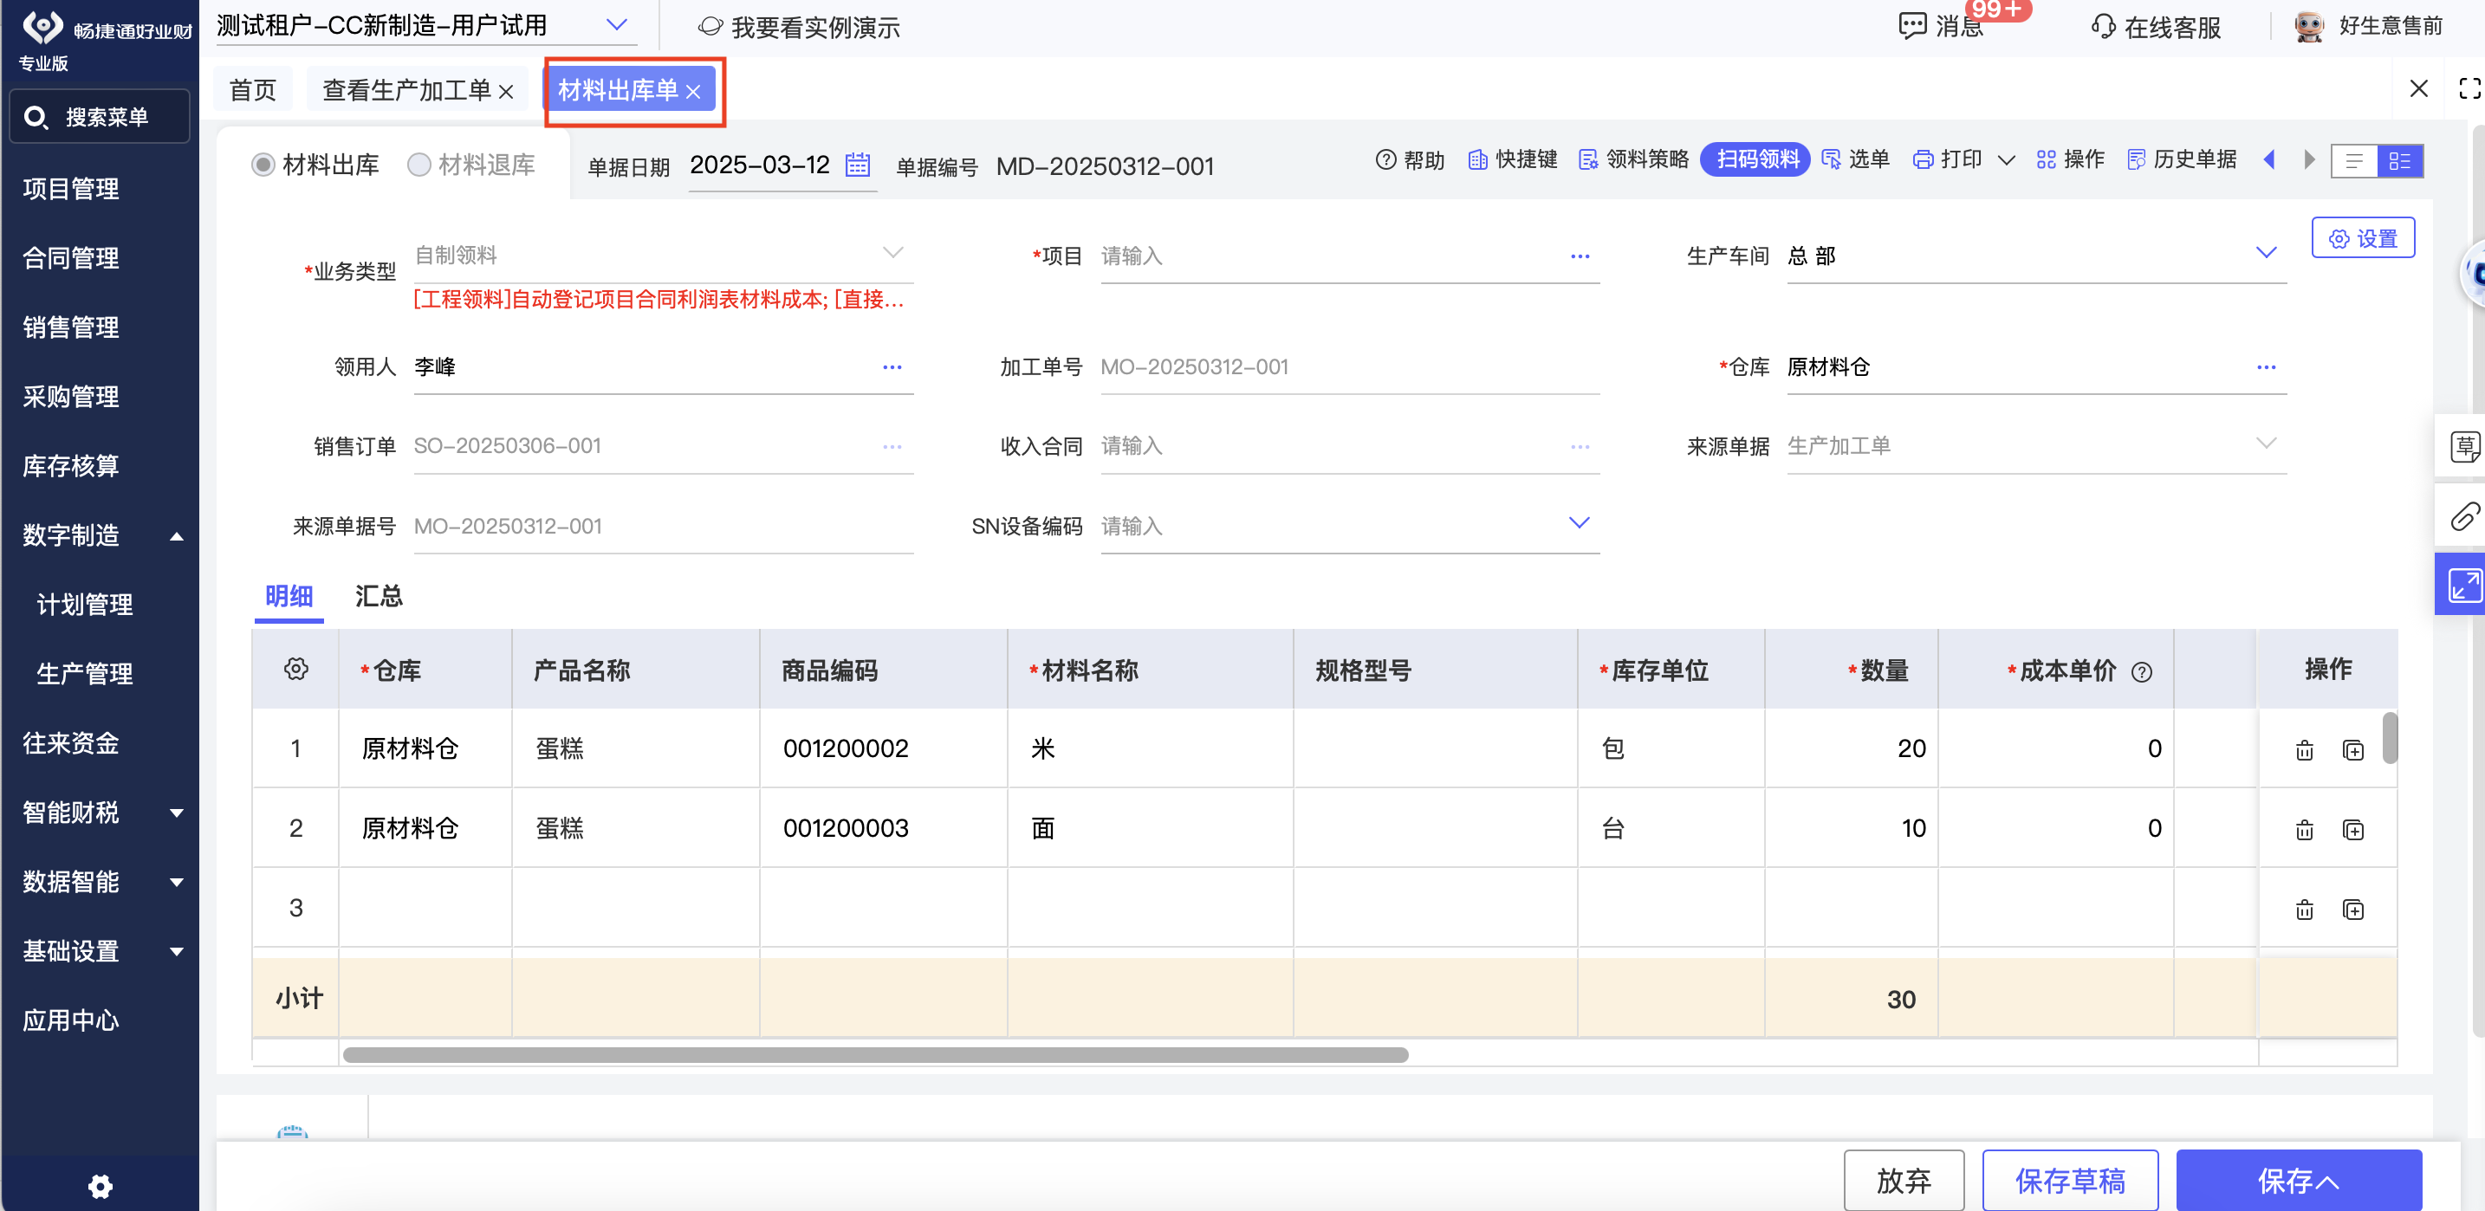Click the 保存 button

tap(2298, 1179)
